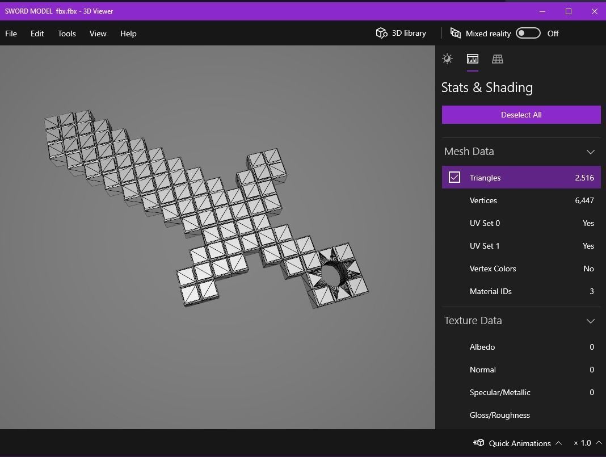Open the View menu

tap(98, 33)
